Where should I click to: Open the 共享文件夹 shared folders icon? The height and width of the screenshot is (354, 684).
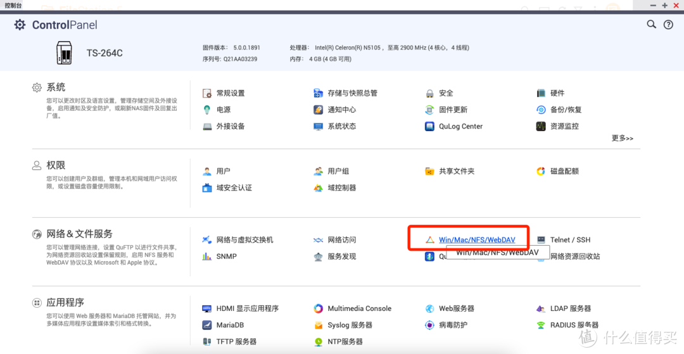[429, 172]
